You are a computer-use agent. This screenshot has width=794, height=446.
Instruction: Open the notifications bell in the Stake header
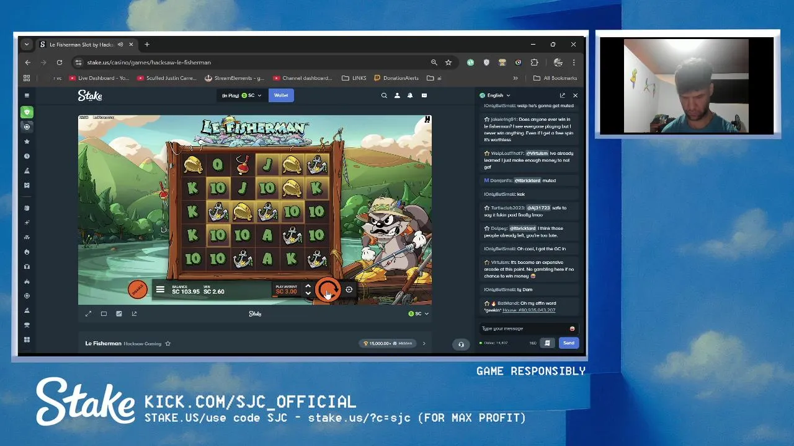point(410,95)
